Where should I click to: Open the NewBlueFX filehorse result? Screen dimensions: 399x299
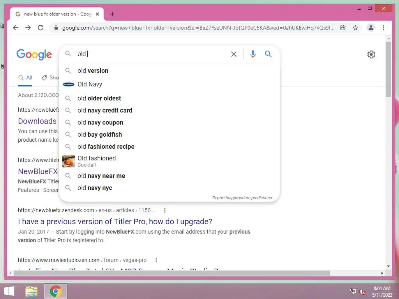tap(38, 171)
